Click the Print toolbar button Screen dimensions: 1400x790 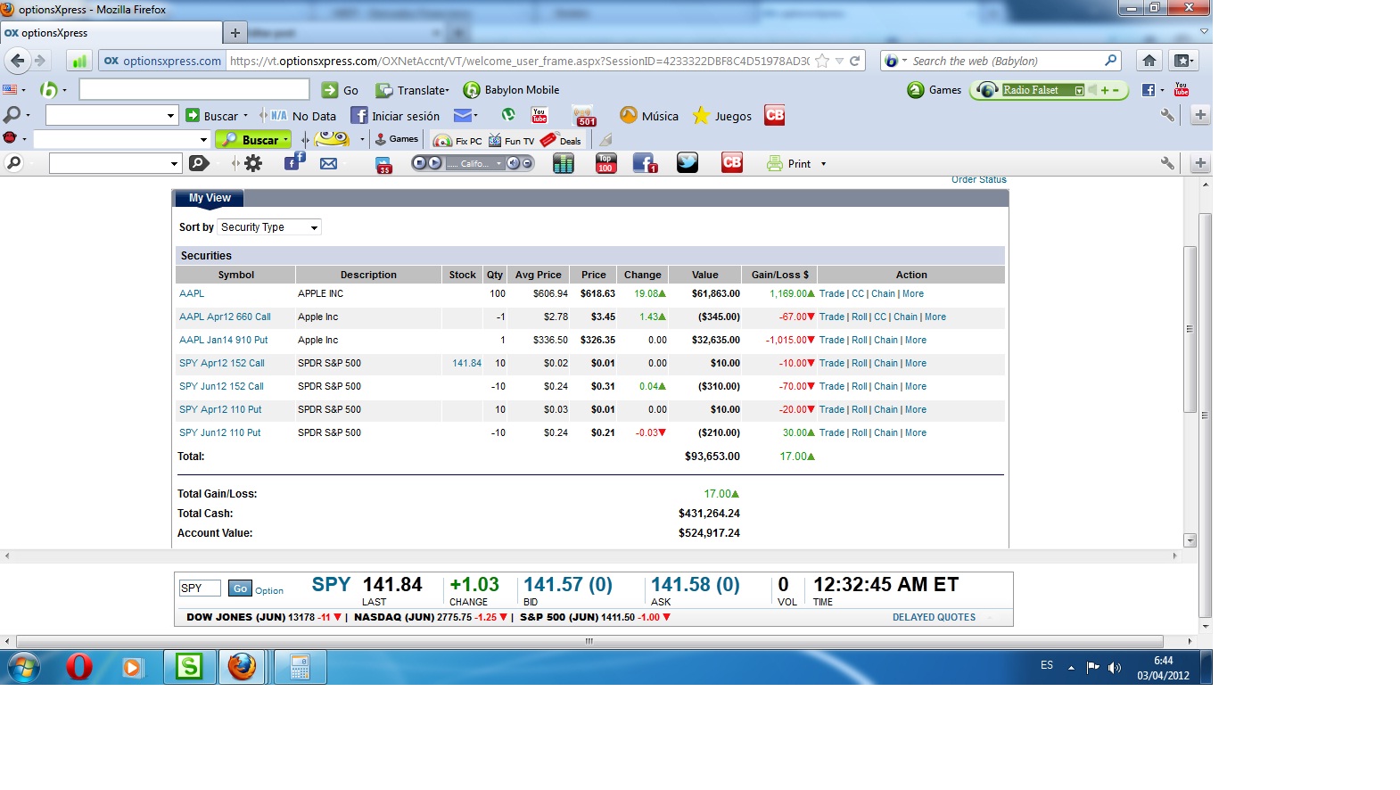point(789,164)
